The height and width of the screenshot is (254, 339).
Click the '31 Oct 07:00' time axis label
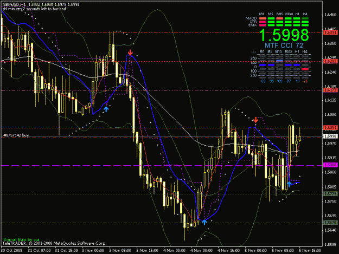(40, 251)
